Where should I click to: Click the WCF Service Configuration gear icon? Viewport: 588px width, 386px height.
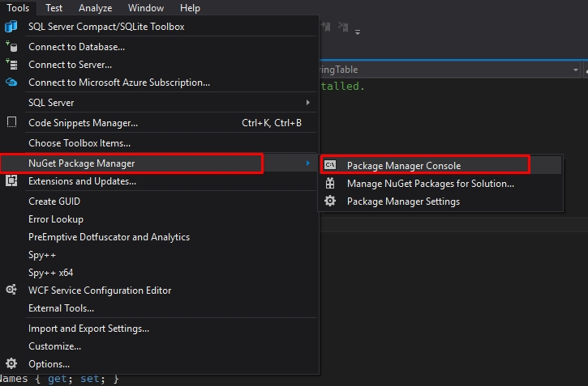point(11,290)
